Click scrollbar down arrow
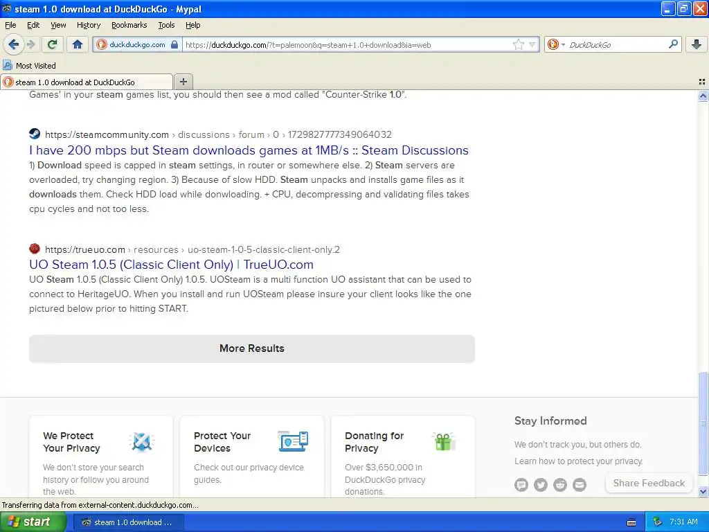This screenshot has height=532, width=709. click(703, 491)
